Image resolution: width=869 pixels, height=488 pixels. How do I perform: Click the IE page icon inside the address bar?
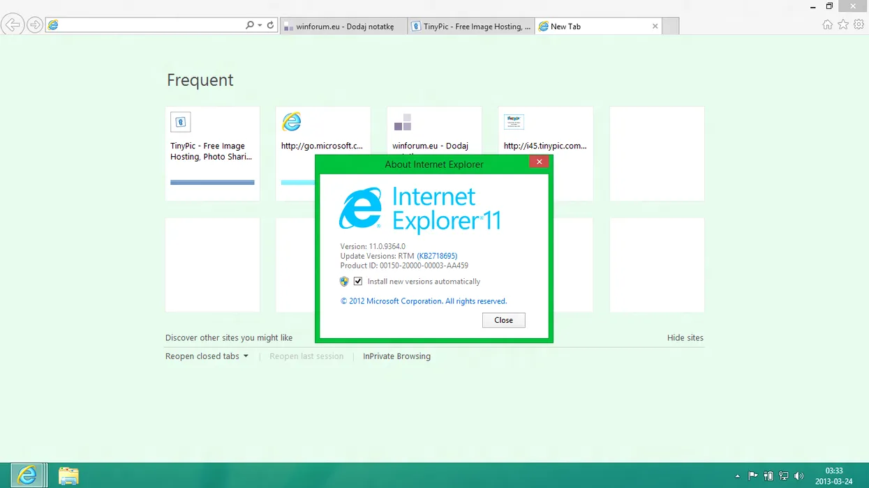(53, 25)
